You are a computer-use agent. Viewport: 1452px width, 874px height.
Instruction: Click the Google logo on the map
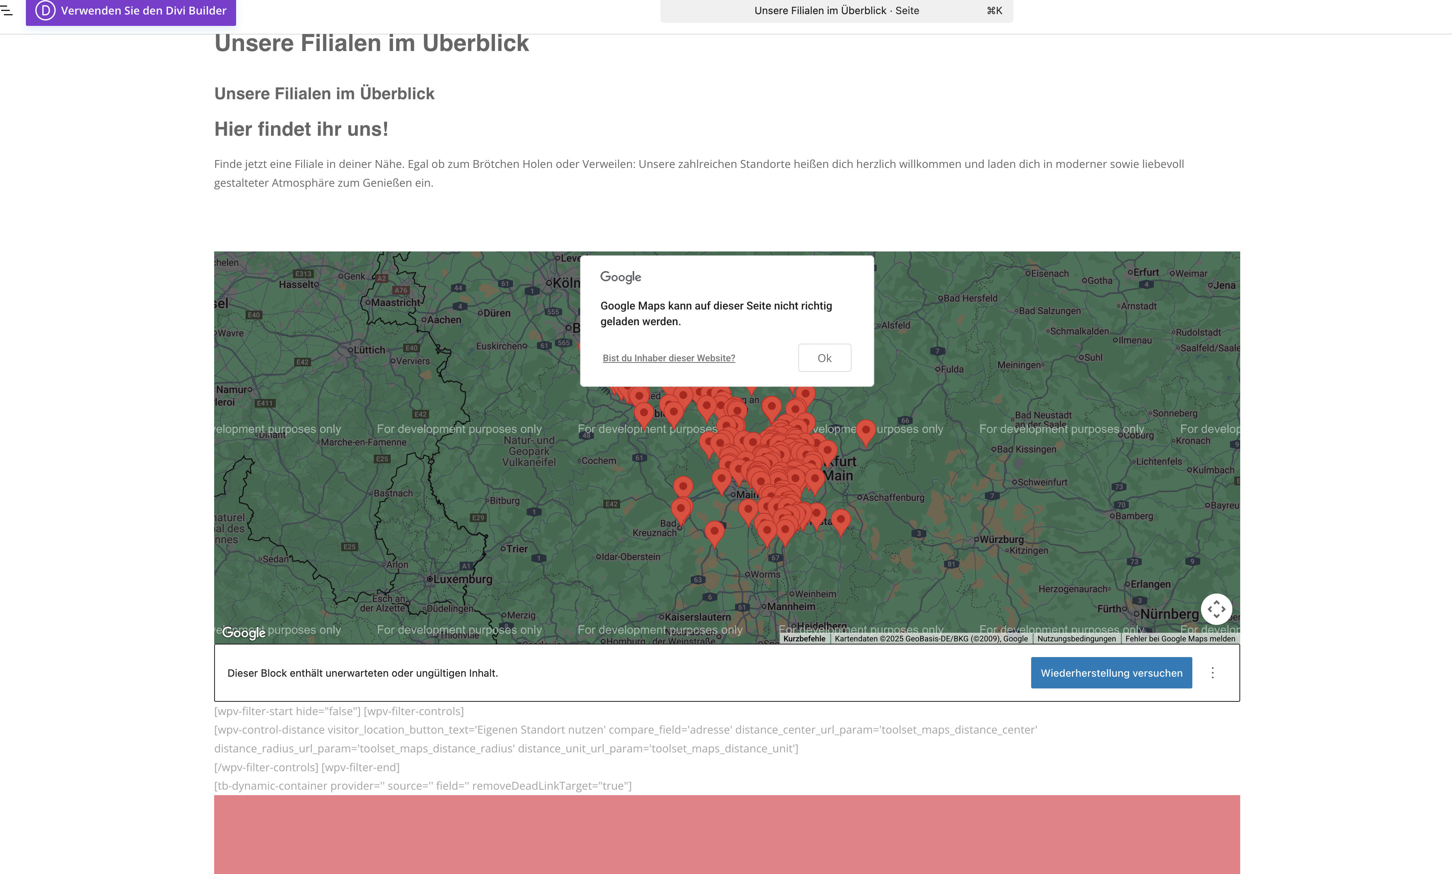click(x=244, y=632)
